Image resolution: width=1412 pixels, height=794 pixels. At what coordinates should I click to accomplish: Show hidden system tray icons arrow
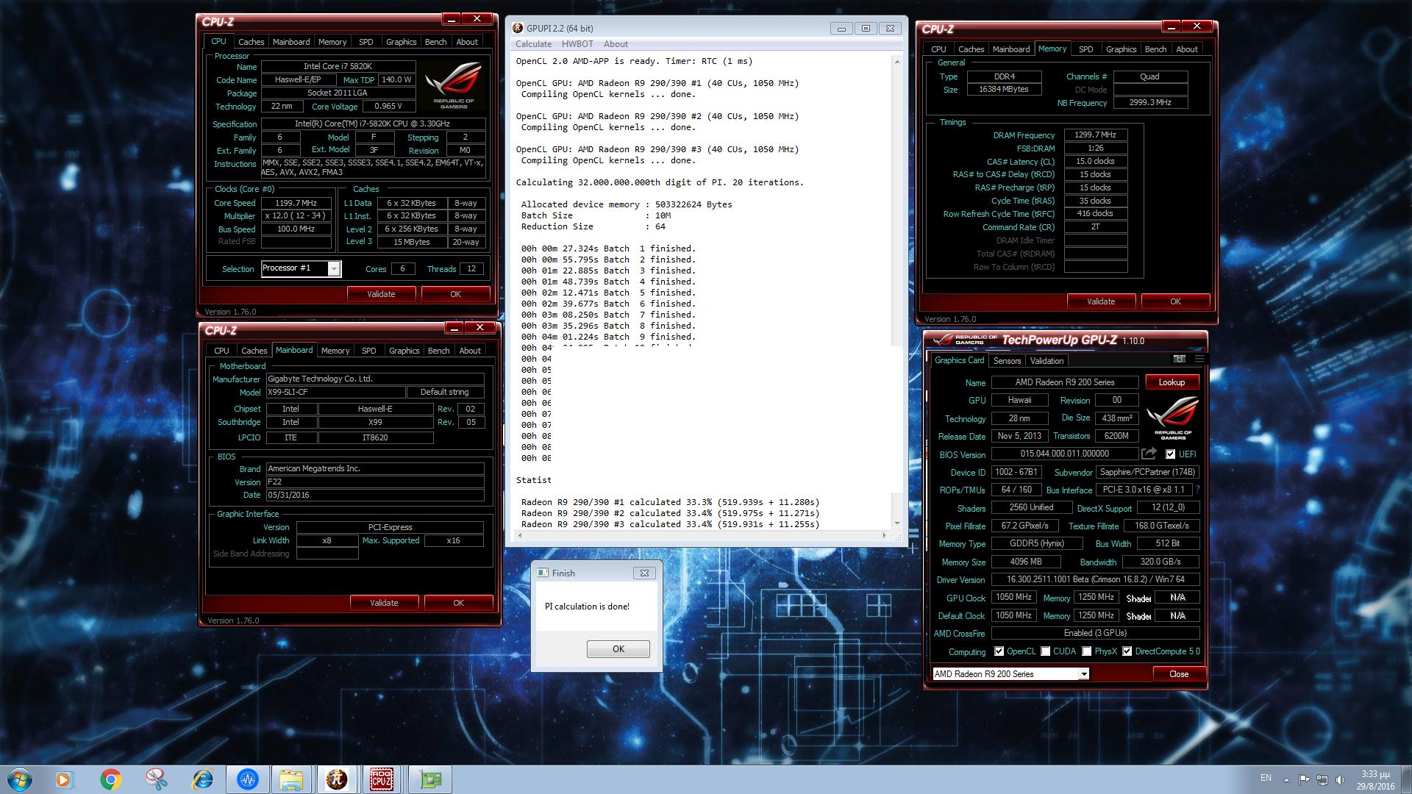click(x=1286, y=779)
